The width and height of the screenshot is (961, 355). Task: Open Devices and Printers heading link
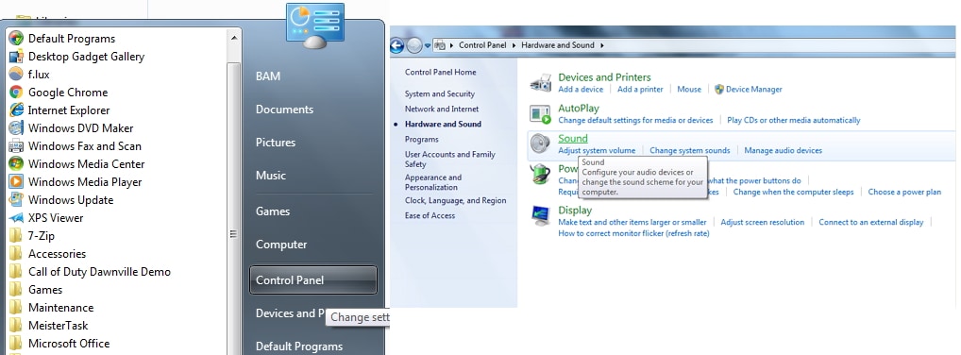click(x=604, y=77)
